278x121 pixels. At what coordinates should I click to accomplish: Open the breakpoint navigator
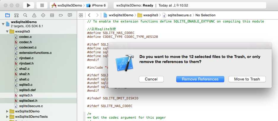pos(61,15)
